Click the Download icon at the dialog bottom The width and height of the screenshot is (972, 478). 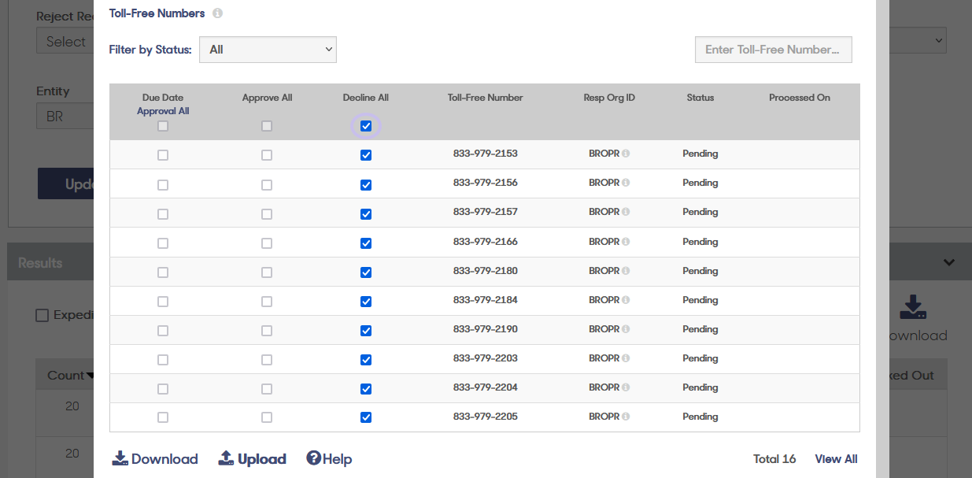click(x=120, y=458)
